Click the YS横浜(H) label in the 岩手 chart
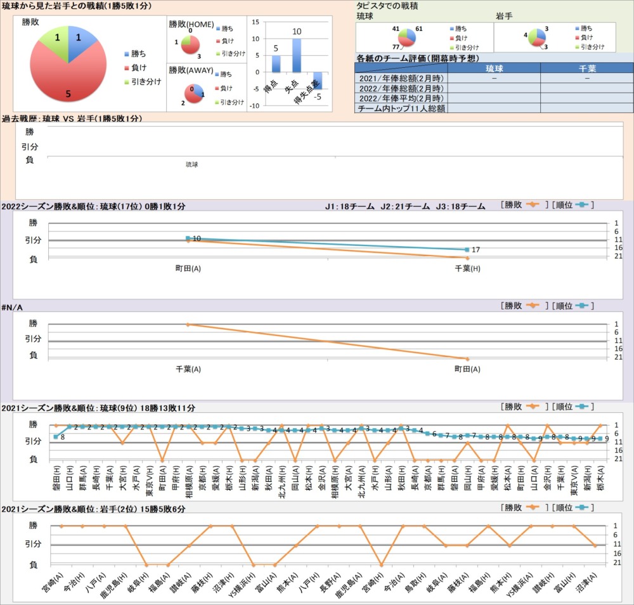The image size is (634, 605). (242, 585)
